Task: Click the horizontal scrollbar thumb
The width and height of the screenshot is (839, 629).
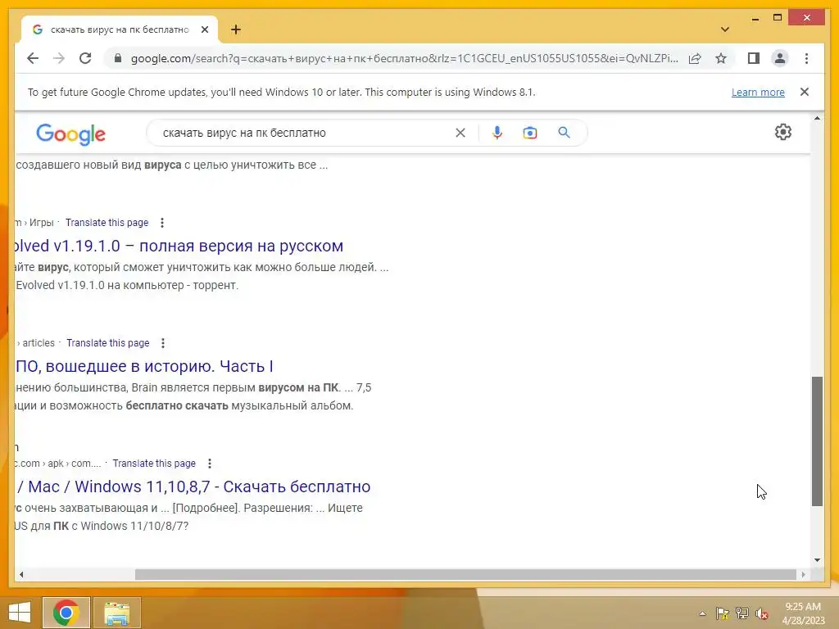Action: click(x=465, y=574)
